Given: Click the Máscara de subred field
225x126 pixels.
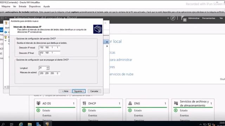Looking at the screenshot, I should click(49, 73).
